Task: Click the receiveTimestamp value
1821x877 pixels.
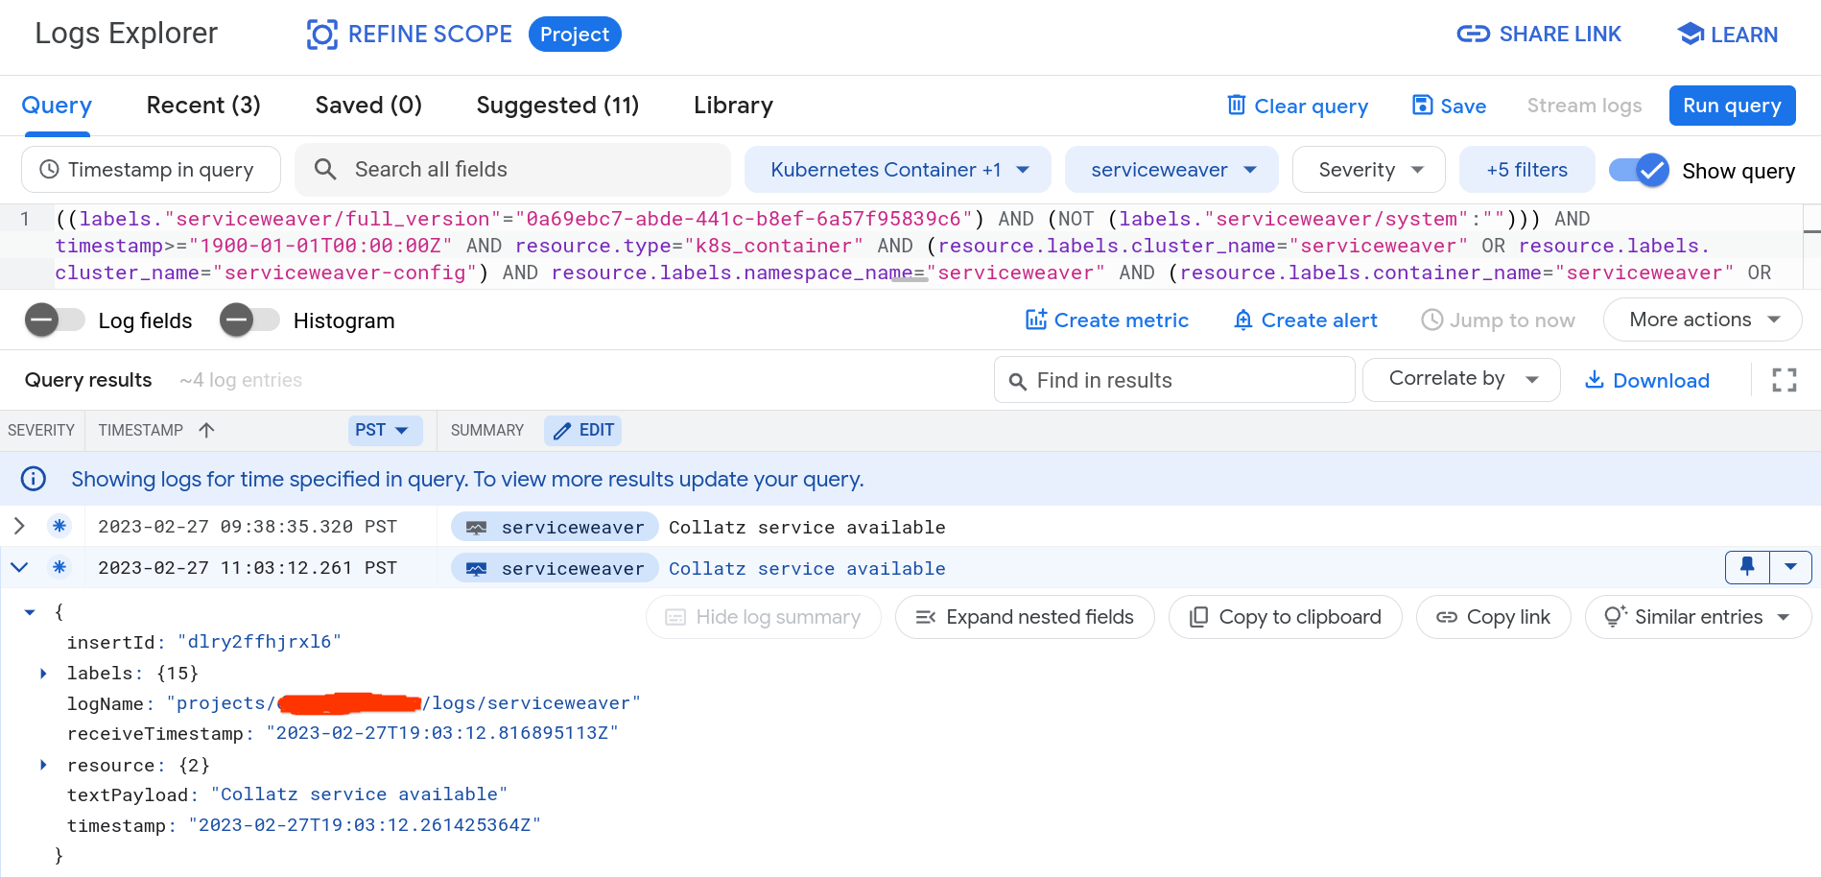Action: point(442,733)
